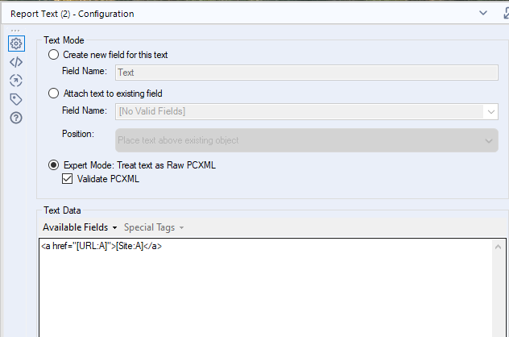The height and width of the screenshot is (337, 509).
Task: Click the PCXML anchor tag text line
Action: 102,247
